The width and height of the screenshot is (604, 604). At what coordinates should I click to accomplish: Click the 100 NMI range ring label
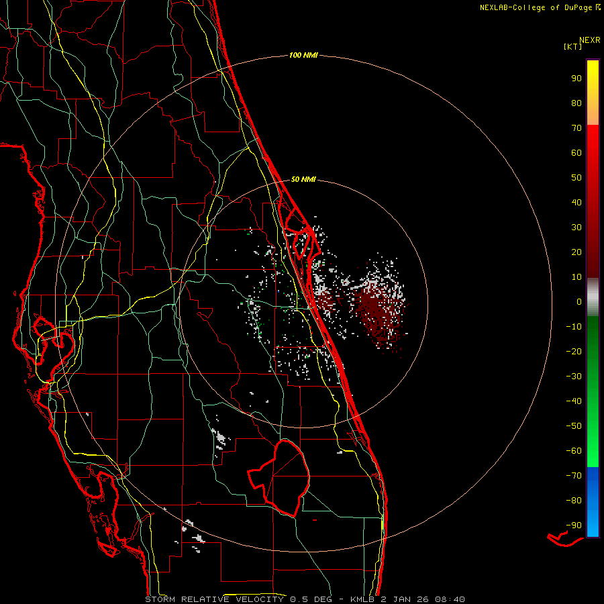tap(303, 55)
